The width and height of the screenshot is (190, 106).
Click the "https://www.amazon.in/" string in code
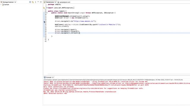(x=84, y=21)
